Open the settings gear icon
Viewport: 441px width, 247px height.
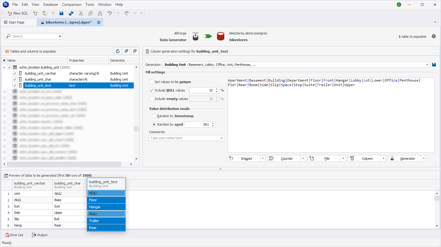(x=434, y=36)
